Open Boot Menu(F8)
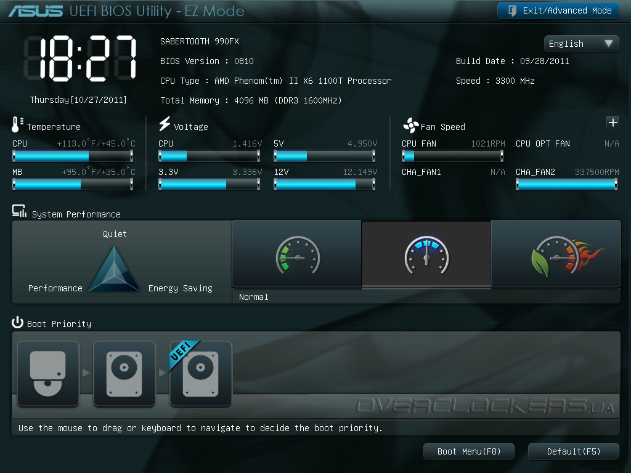The height and width of the screenshot is (473, 631). 469,451
